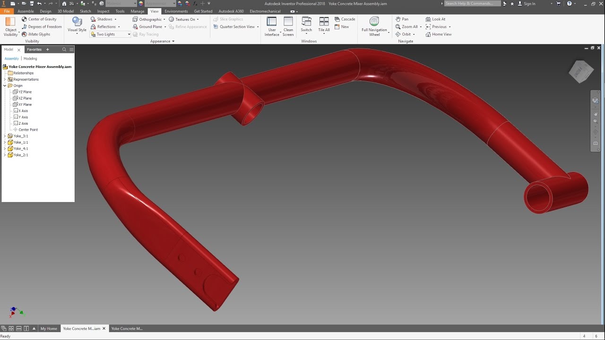Open the Help question mark icon
This screenshot has width=605, height=340.
pos(569,3)
